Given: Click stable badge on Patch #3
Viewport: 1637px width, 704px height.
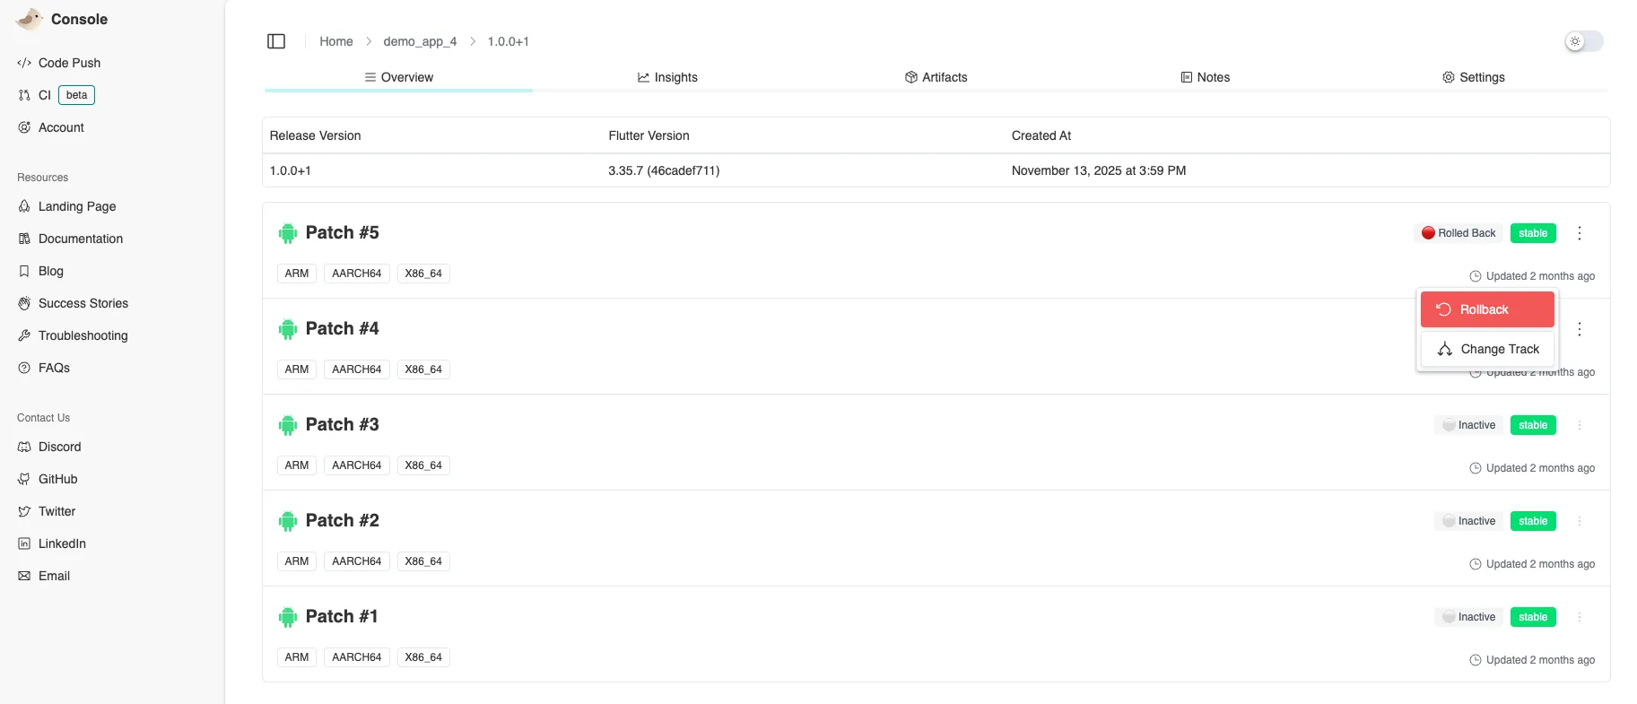Looking at the screenshot, I should click(1533, 425).
